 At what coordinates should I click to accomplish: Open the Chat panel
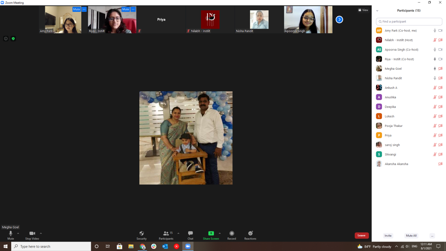click(x=190, y=235)
